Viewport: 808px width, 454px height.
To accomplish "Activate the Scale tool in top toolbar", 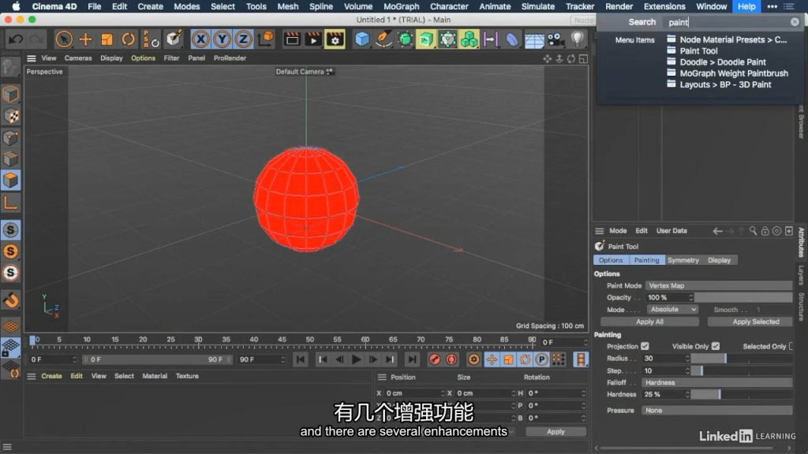I will (x=107, y=39).
